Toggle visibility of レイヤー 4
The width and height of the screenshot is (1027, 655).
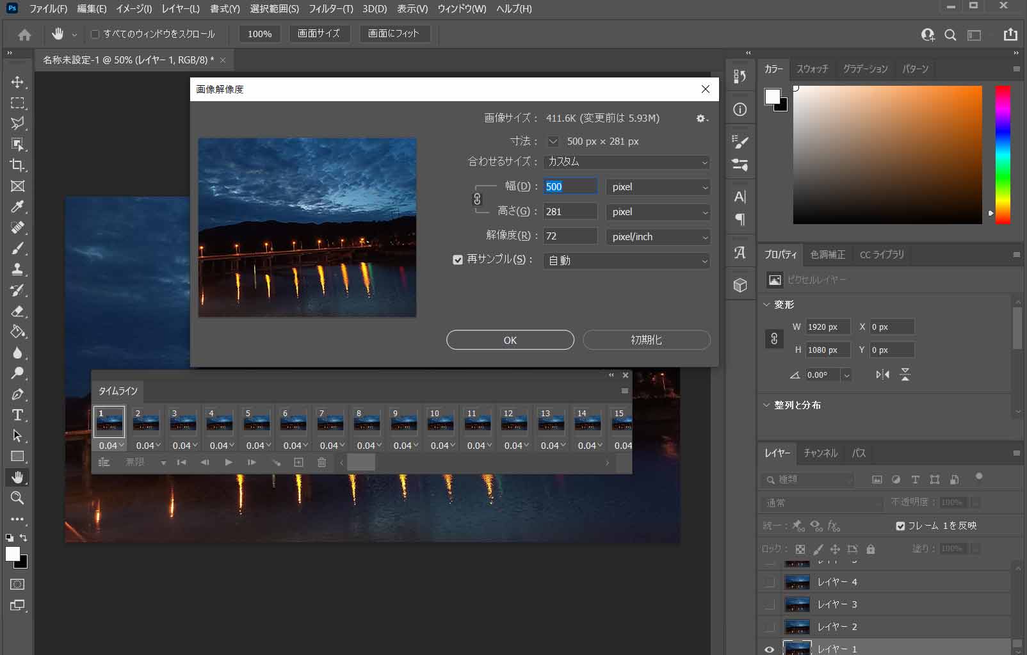[770, 582]
